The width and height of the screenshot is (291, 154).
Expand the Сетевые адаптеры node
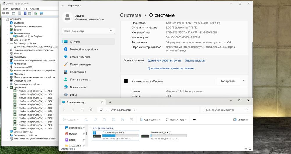click(x=8, y=132)
